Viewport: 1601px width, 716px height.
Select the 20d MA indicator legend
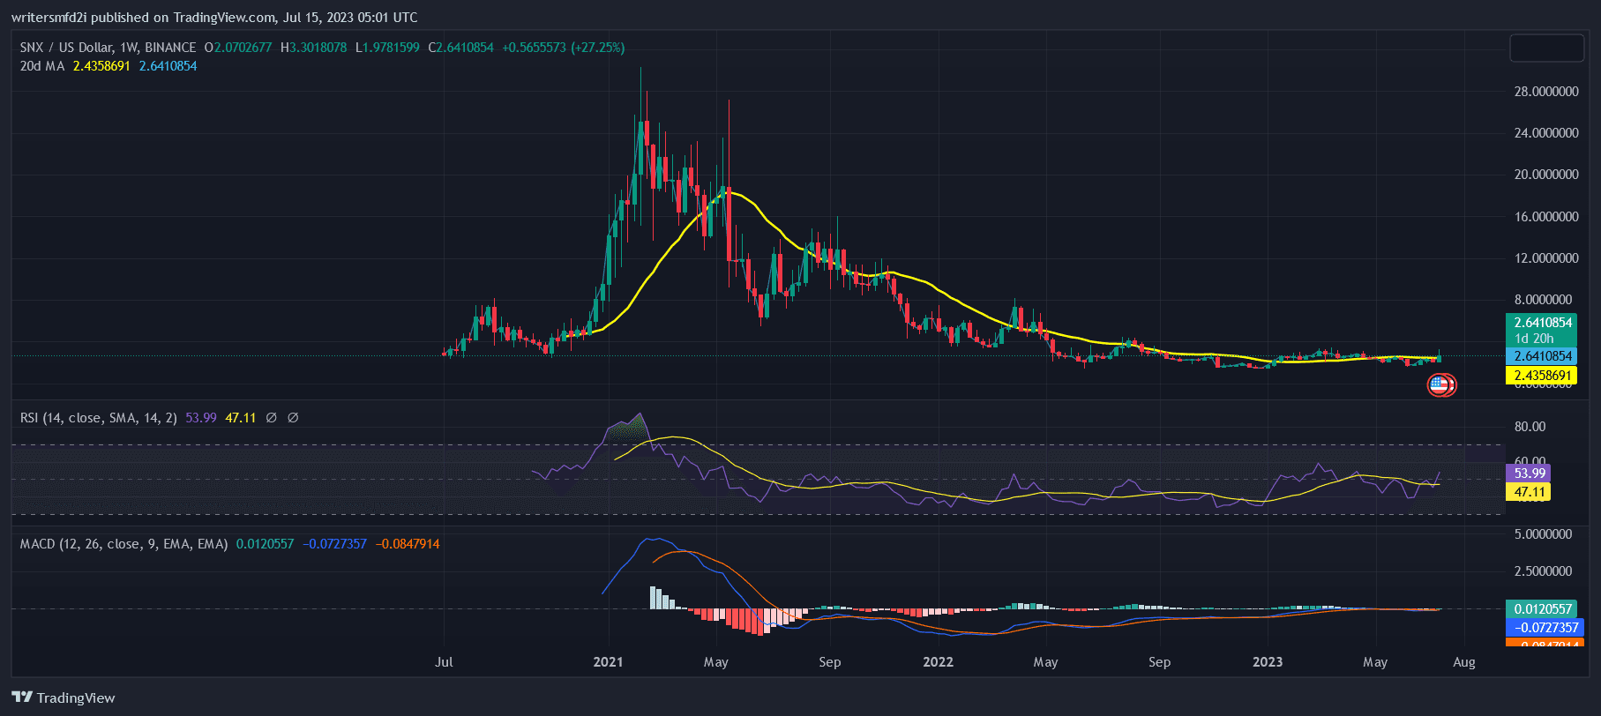[42, 66]
